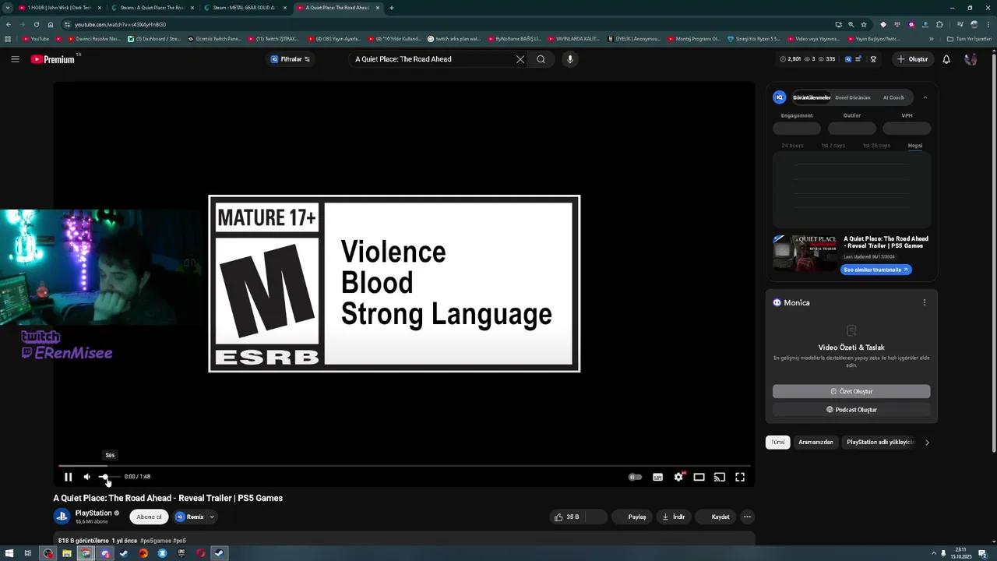Click the Podcast Oluştur button
Viewport: 997px width, 561px height.
coord(851,410)
